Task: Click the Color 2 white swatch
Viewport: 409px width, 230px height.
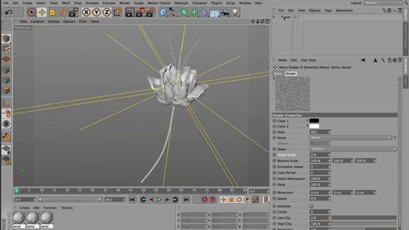Action: pos(314,126)
